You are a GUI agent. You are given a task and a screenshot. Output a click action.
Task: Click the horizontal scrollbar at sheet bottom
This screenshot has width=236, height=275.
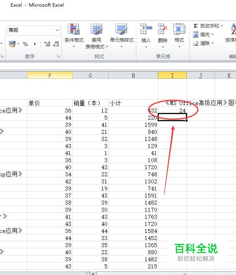[166, 273]
